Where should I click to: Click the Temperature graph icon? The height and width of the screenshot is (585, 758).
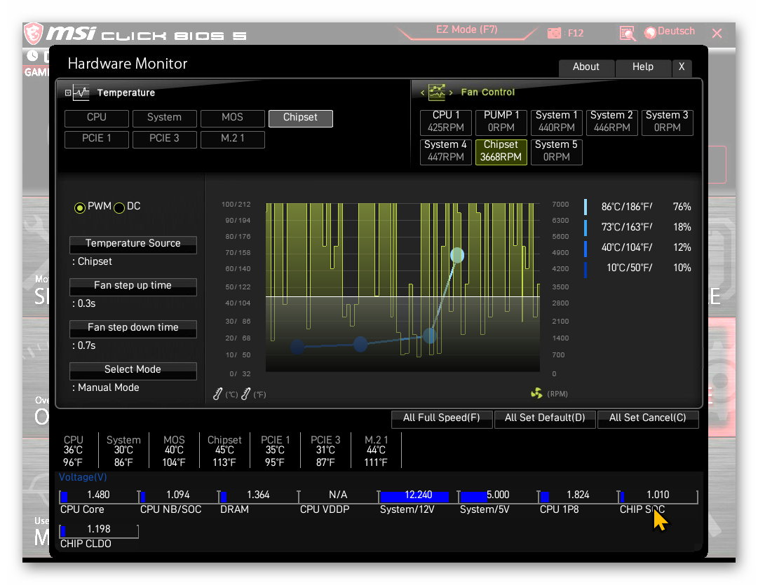[x=81, y=92]
